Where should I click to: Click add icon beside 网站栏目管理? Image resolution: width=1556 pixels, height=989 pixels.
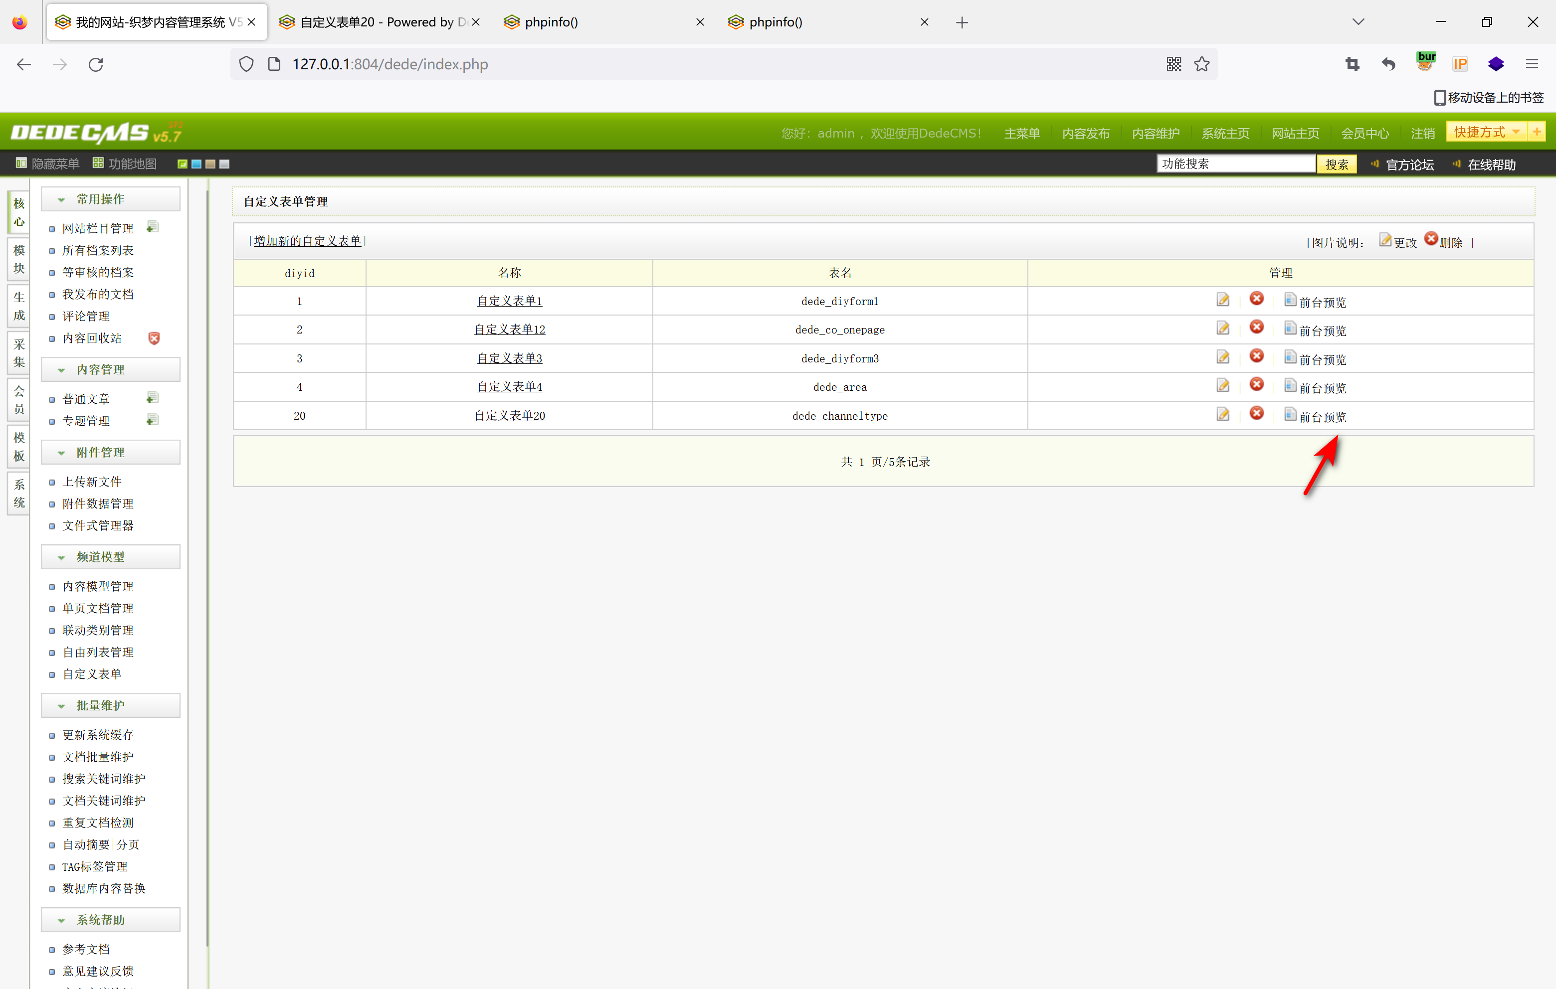(x=153, y=227)
